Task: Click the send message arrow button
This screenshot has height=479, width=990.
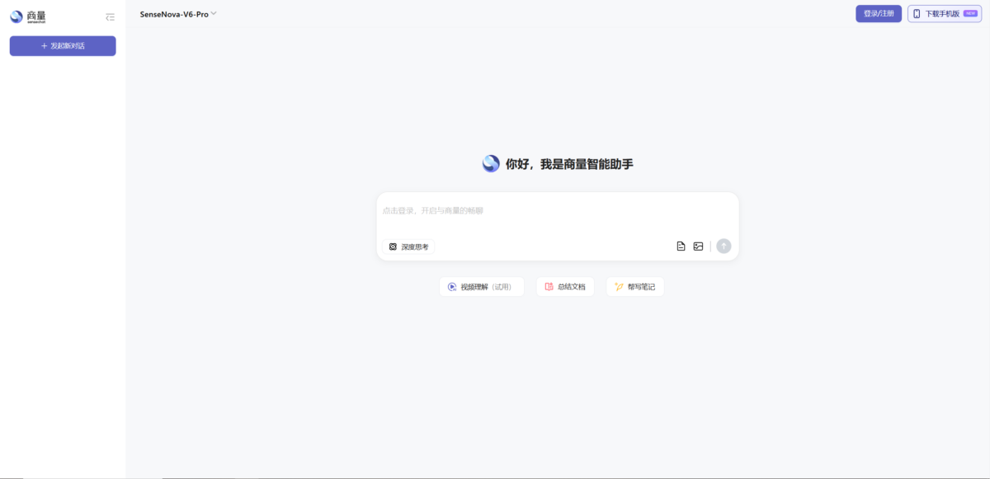Action: pos(724,246)
